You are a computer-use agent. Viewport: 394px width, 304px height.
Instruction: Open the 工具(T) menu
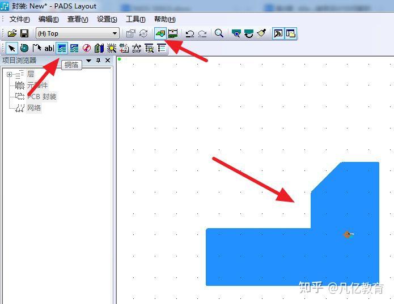(135, 19)
